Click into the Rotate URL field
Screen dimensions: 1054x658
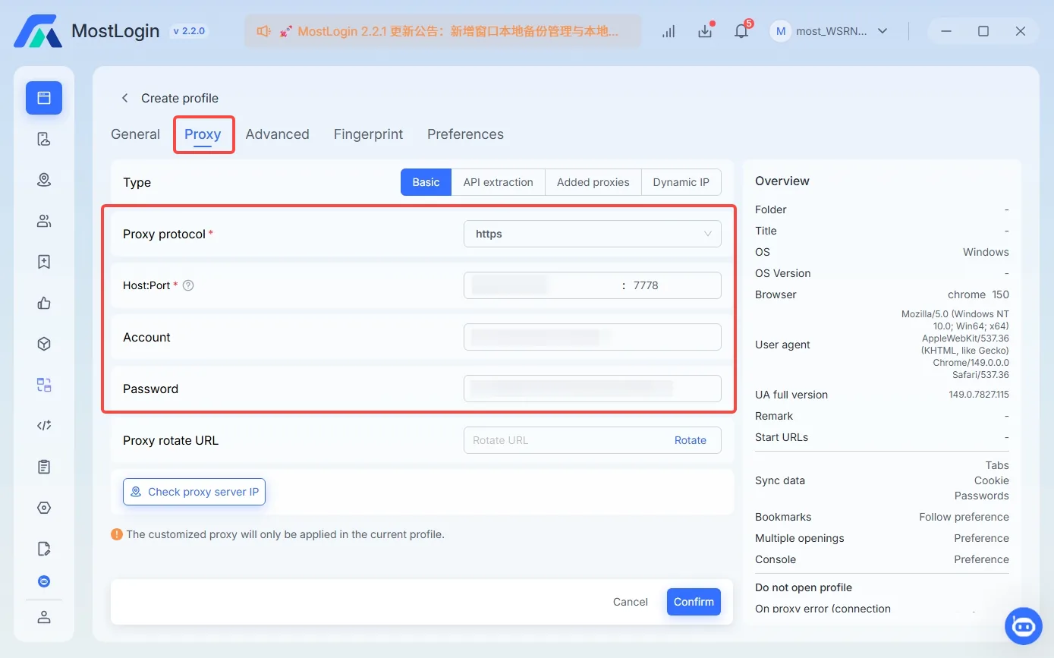coord(568,440)
